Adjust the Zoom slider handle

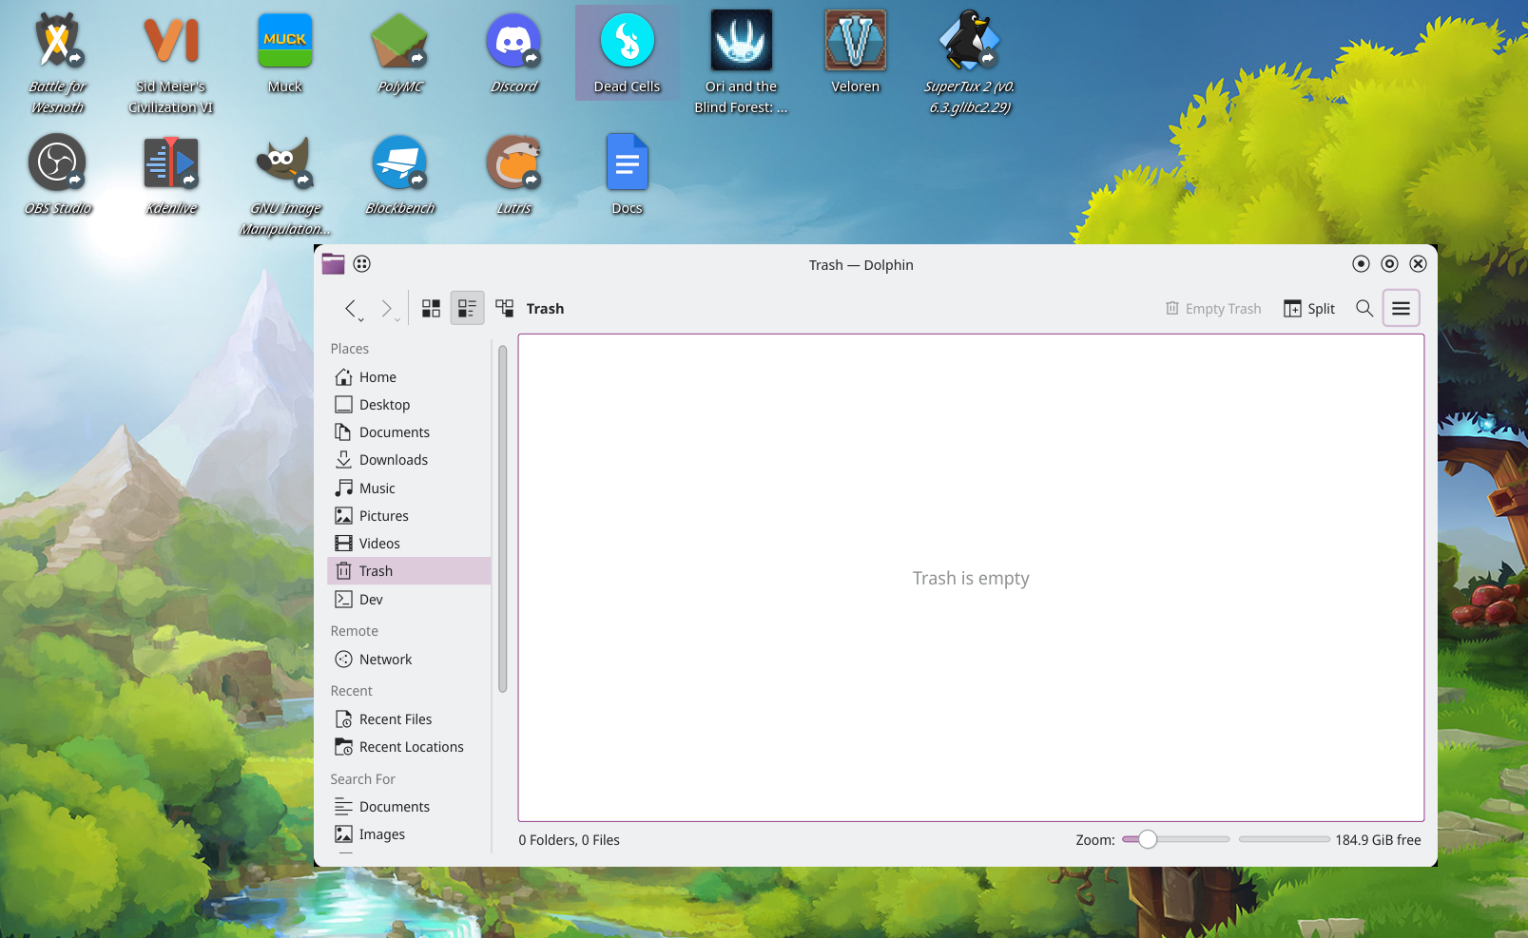pos(1148,839)
